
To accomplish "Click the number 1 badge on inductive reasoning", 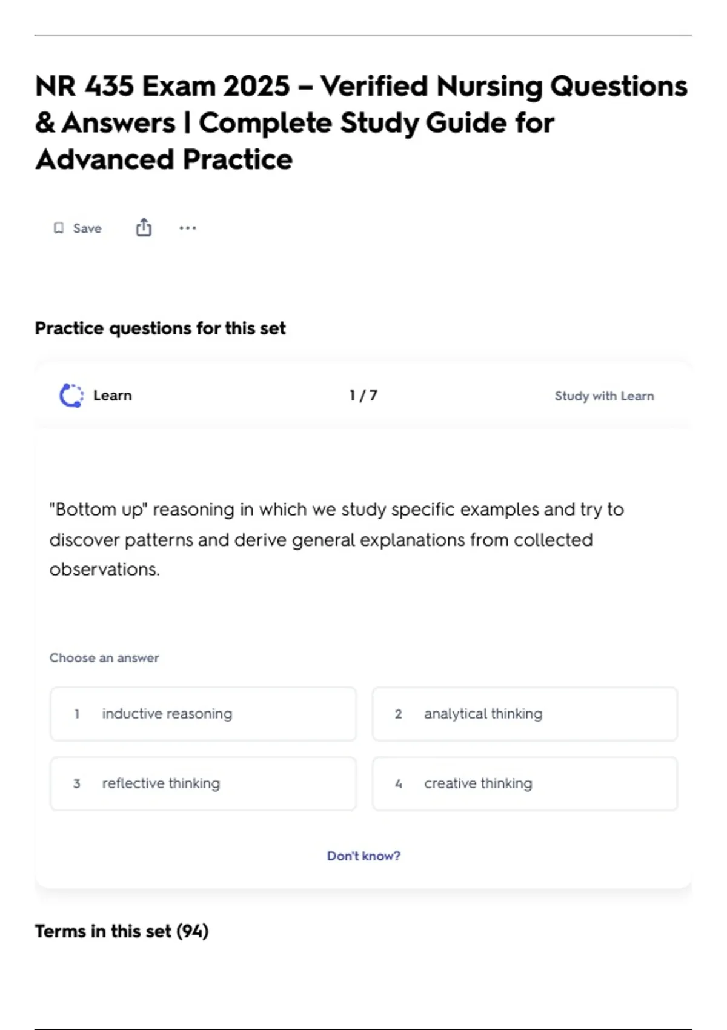I will point(77,714).
